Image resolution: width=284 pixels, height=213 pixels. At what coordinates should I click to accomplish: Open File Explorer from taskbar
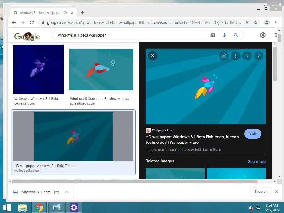[x=22, y=207]
